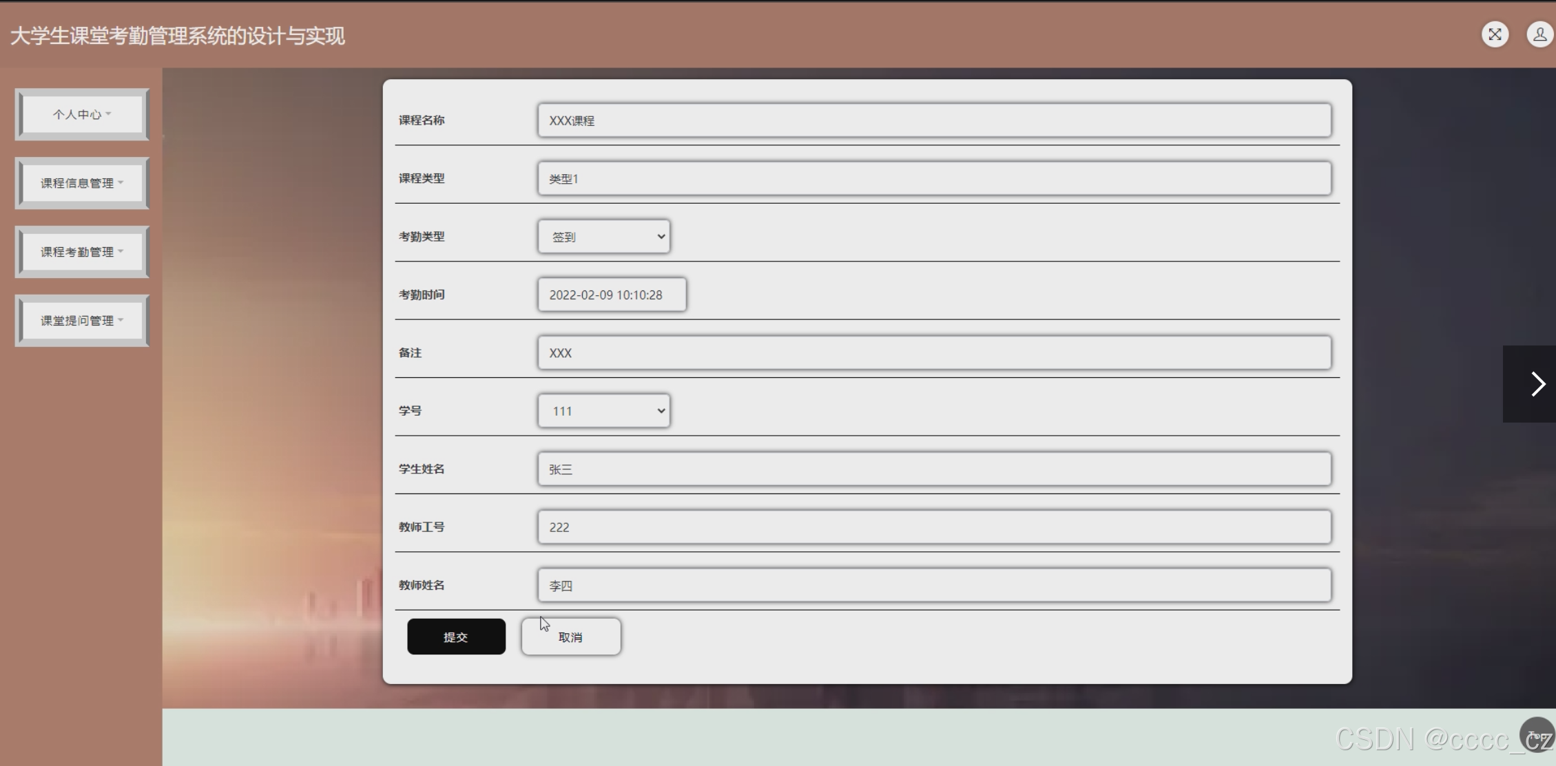Click the 备注 remarks field
The height and width of the screenshot is (766, 1556).
coord(934,353)
